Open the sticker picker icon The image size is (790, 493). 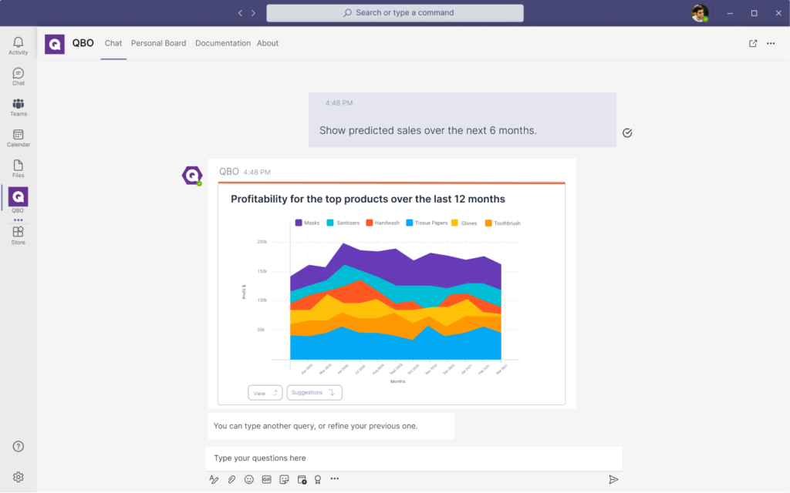click(284, 479)
